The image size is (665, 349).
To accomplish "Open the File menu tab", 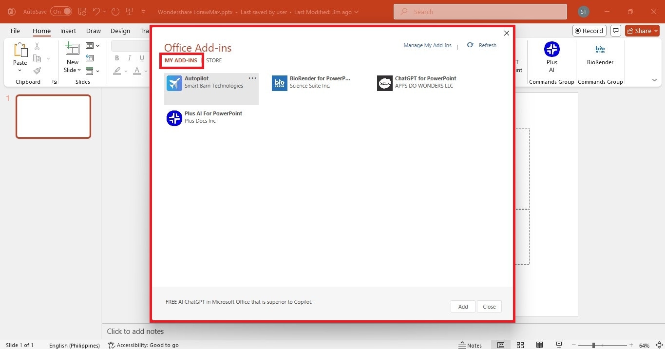I will (x=15, y=31).
